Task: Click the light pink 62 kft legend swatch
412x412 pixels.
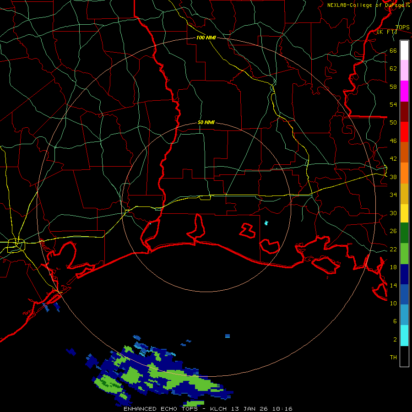Action: [404, 70]
